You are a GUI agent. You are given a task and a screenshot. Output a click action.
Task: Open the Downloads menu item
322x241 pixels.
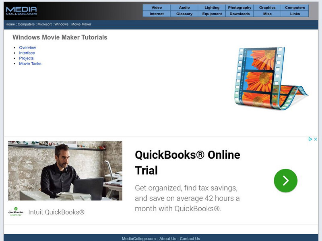click(x=239, y=14)
